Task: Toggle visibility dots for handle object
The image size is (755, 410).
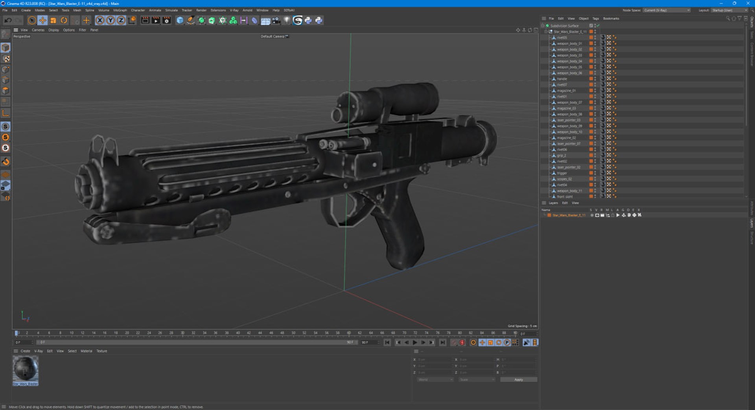Action: tap(595, 79)
